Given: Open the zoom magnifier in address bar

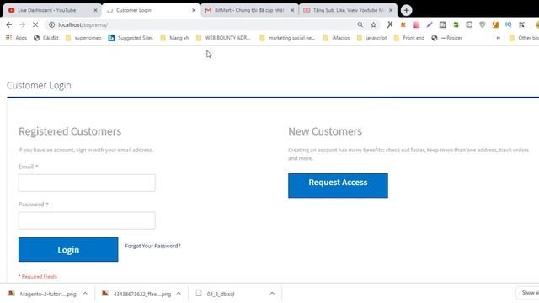Looking at the screenshot, I should click(x=360, y=24).
